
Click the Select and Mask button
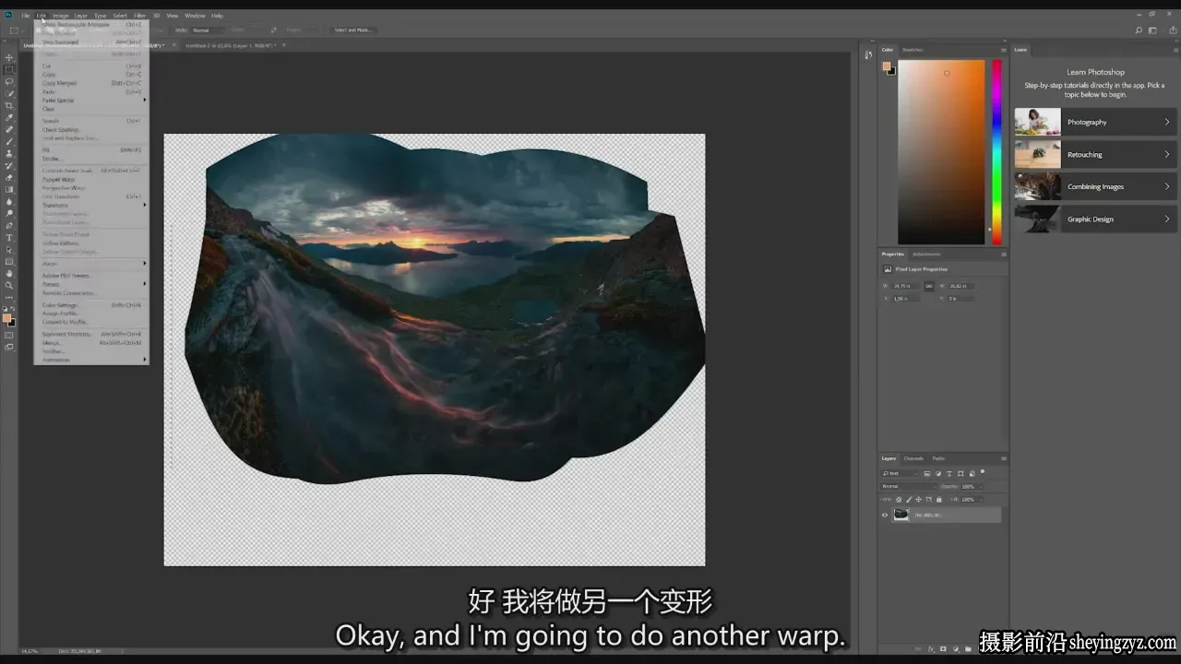coord(352,30)
